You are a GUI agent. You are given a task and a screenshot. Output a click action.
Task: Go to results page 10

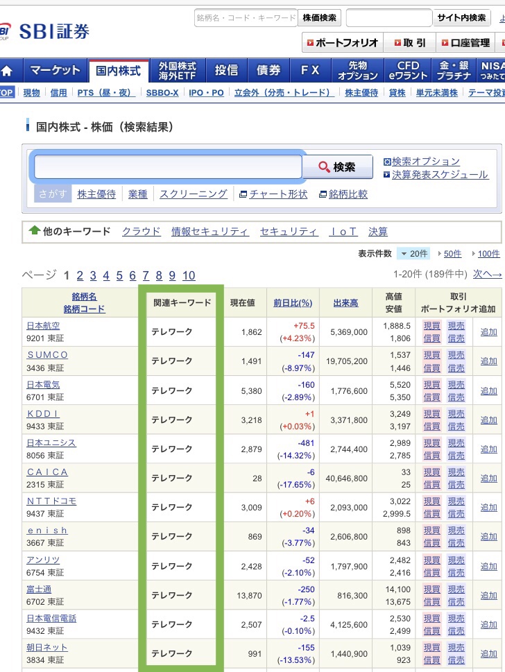point(189,275)
